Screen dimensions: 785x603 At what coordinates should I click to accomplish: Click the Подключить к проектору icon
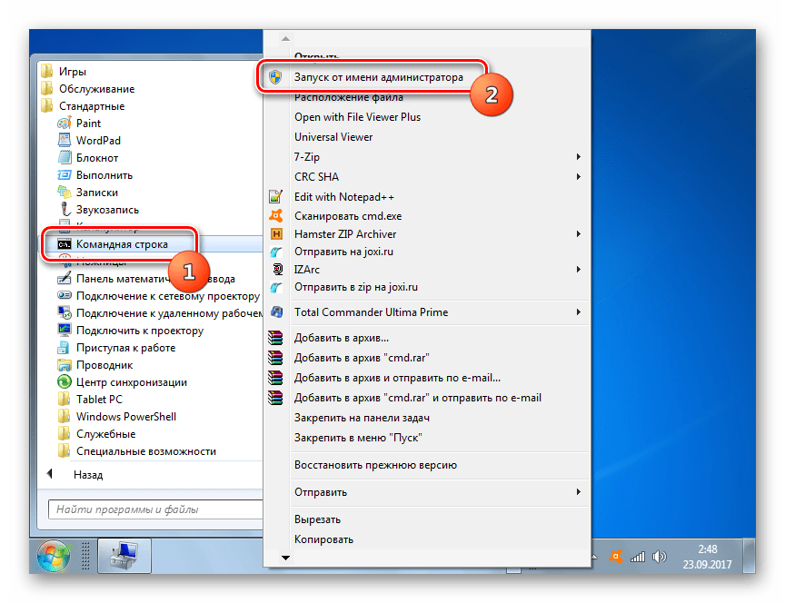point(65,331)
